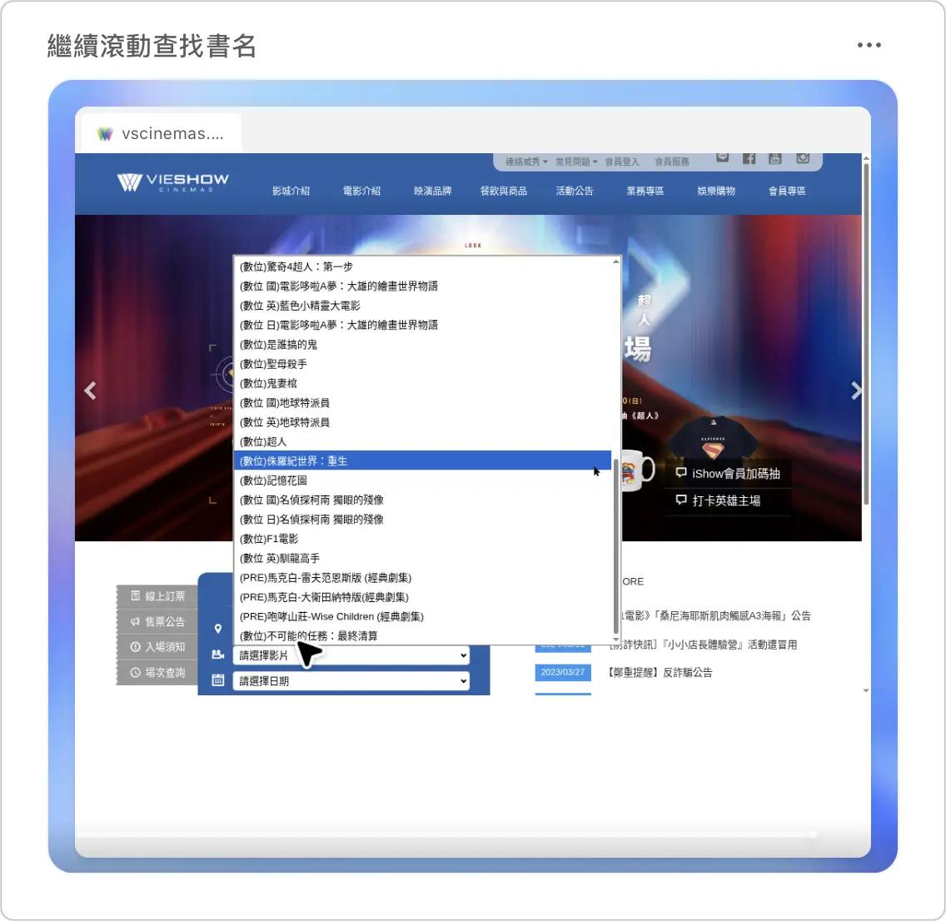Select (數位 日)名偵探柯南 獨眼的殘像
946x921 pixels.
(x=422, y=520)
